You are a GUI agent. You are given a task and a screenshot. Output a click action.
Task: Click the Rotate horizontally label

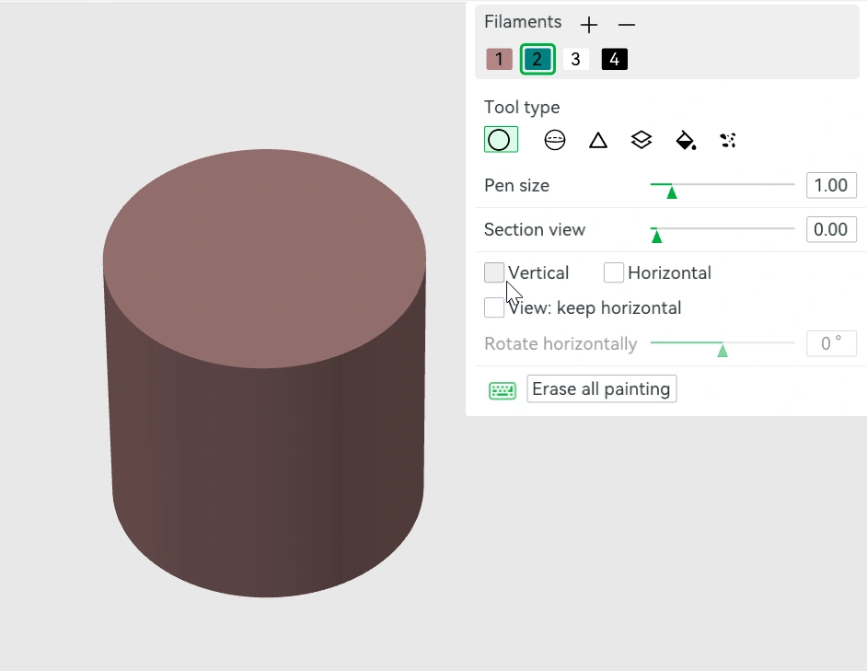(561, 344)
